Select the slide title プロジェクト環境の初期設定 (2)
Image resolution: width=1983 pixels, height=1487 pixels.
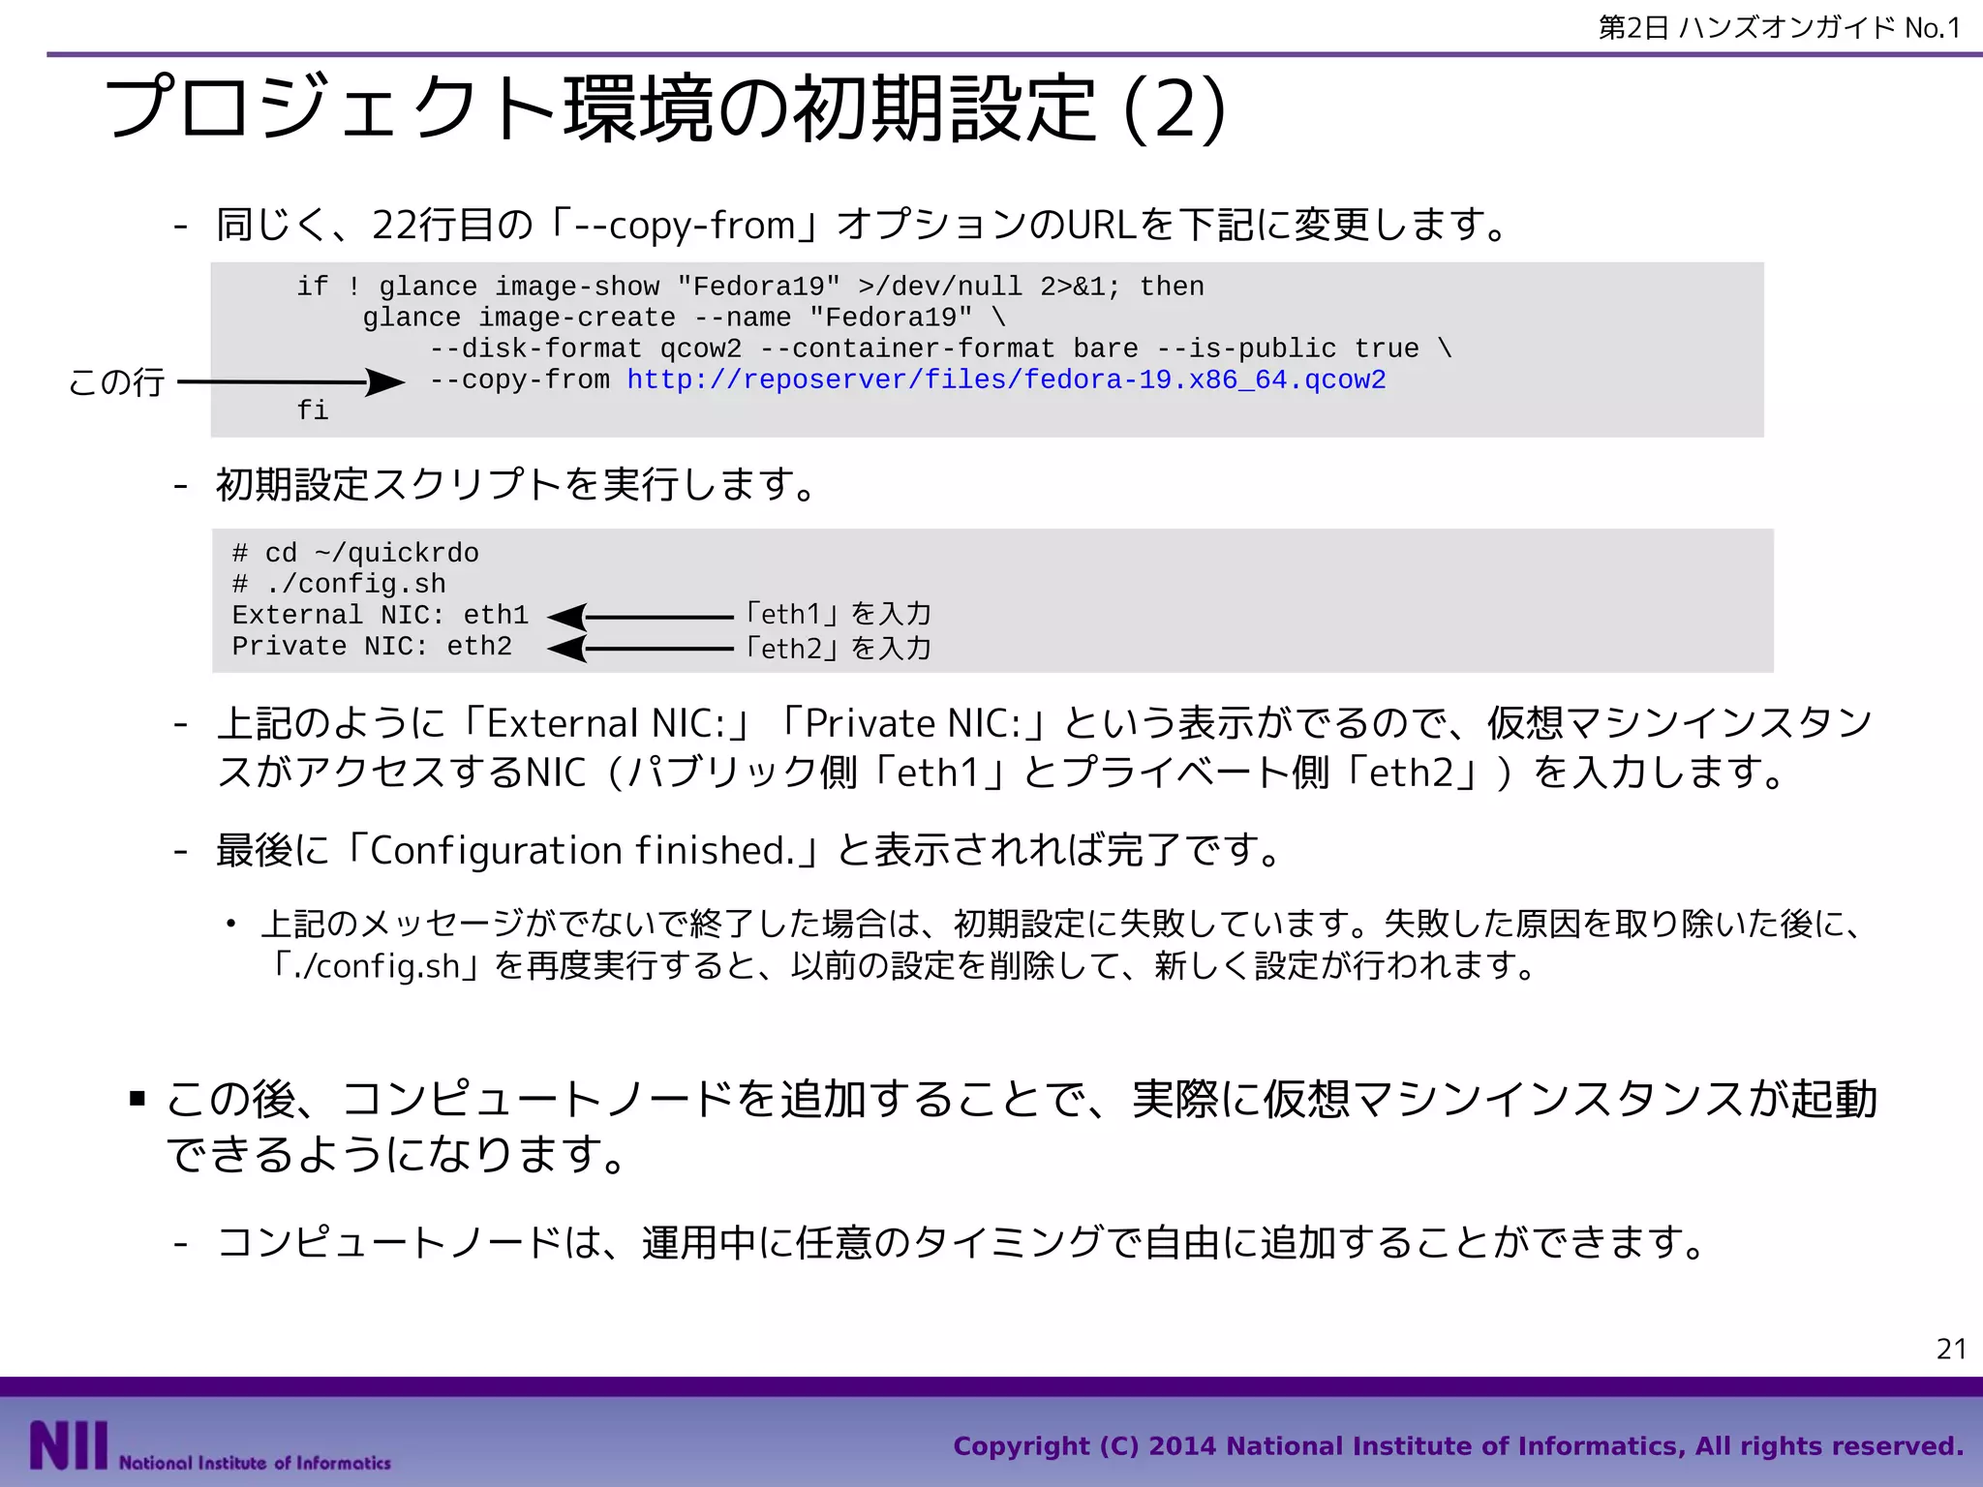(x=665, y=108)
